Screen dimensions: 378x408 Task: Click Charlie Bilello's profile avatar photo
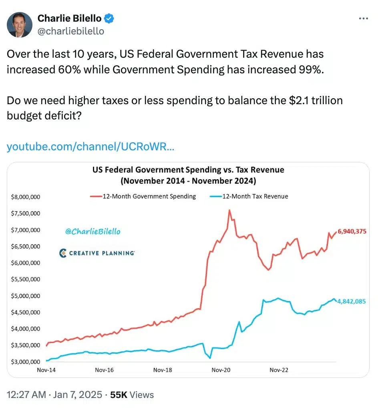click(x=20, y=25)
